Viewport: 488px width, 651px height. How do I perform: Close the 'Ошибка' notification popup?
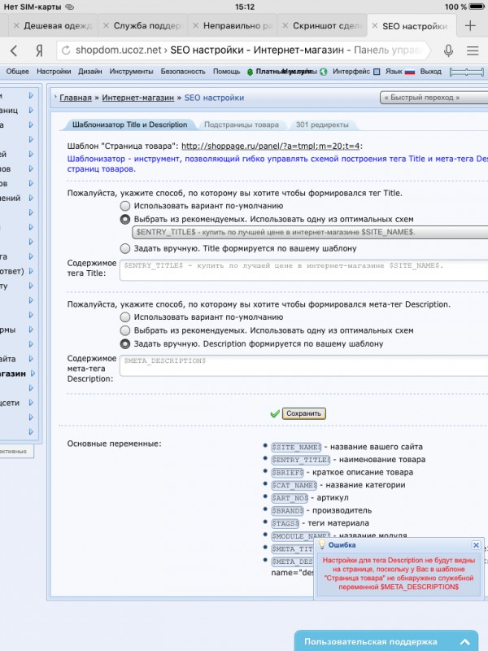click(x=476, y=544)
